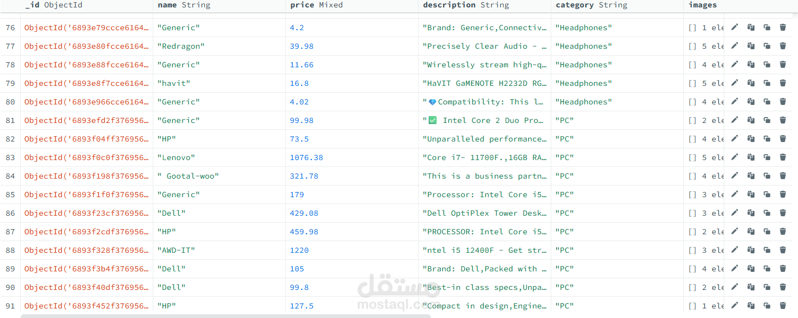This screenshot has height=318, width=798.
Task: Clone document in row 89
Action: tap(767, 269)
